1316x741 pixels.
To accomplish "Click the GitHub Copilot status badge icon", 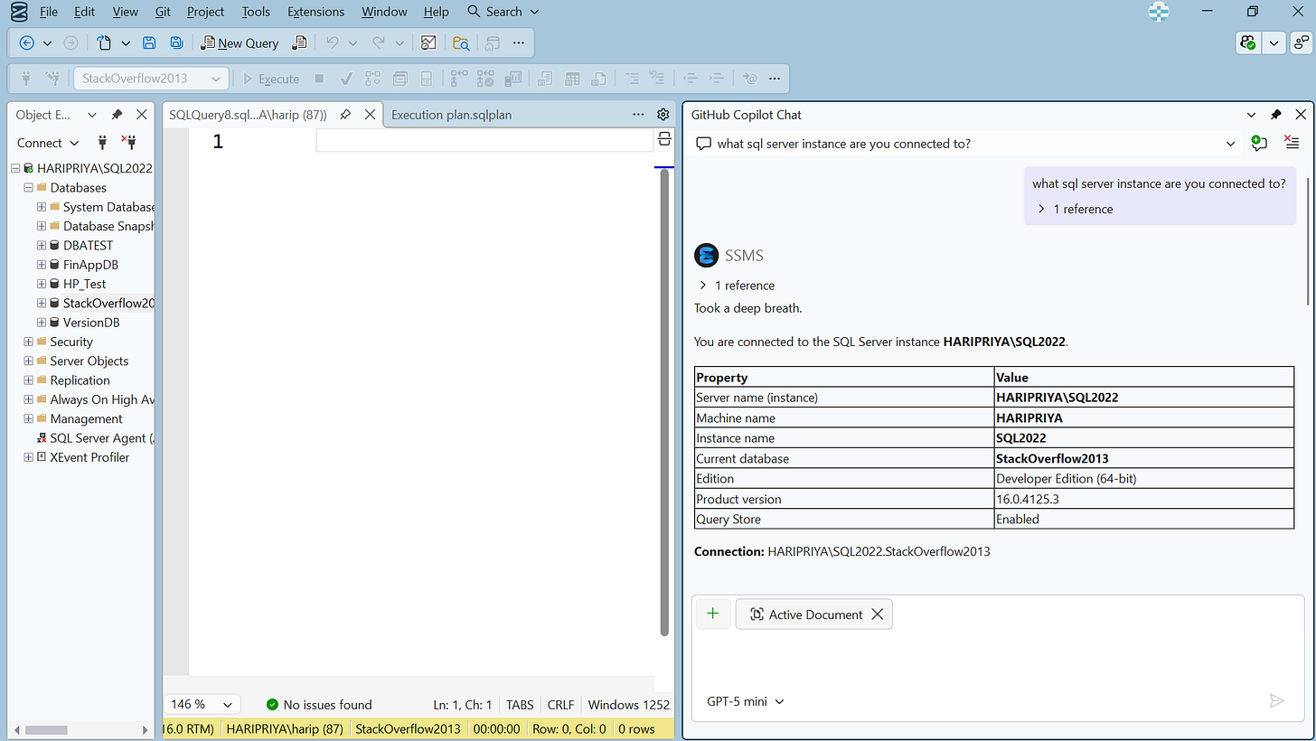I will 1248,42.
